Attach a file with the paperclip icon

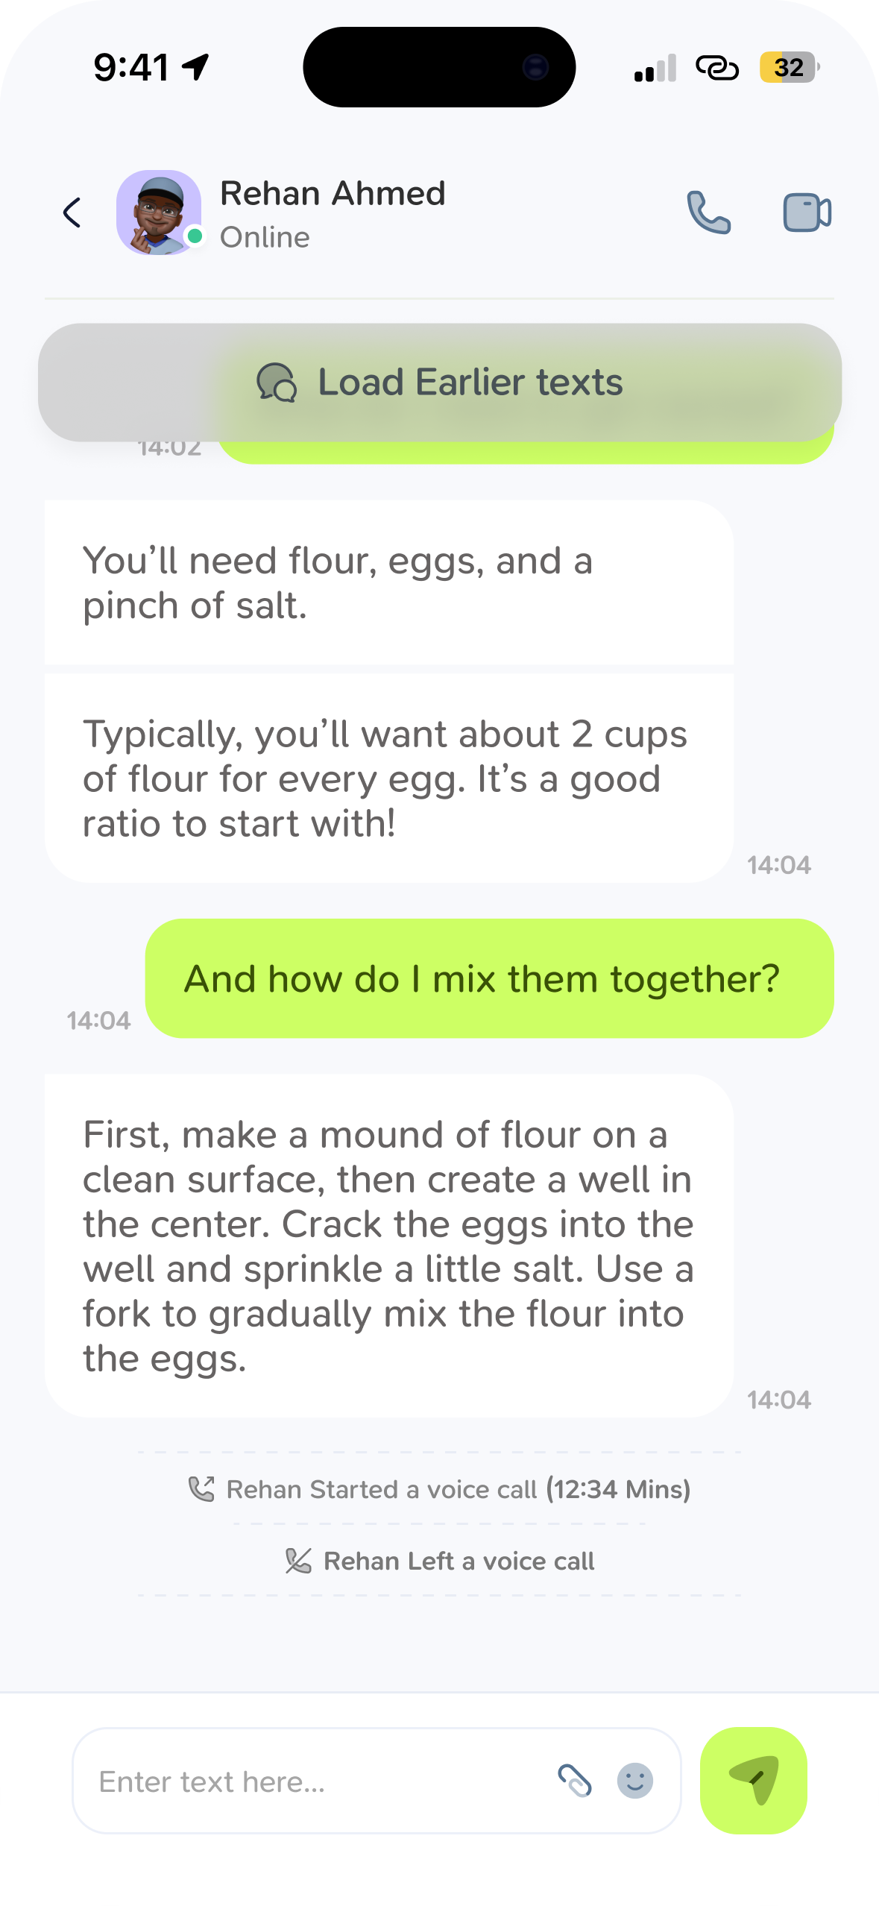click(x=575, y=1781)
